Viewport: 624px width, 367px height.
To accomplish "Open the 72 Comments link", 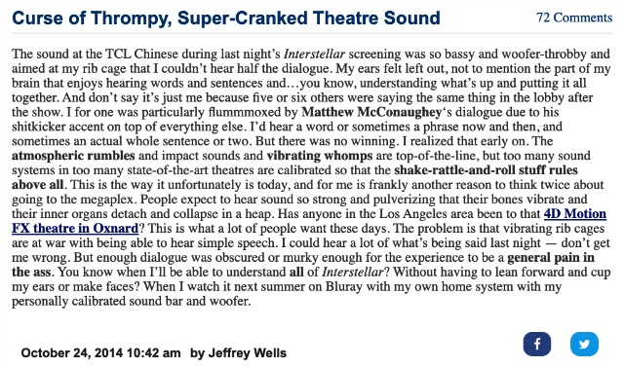I will 574,18.
